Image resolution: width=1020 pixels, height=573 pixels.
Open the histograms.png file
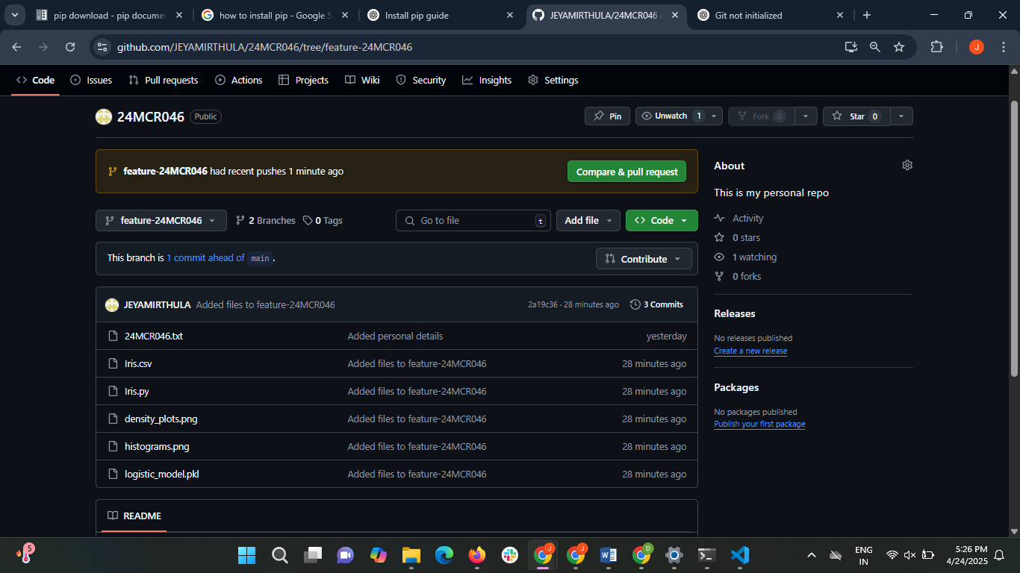click(x=157, y=446)
